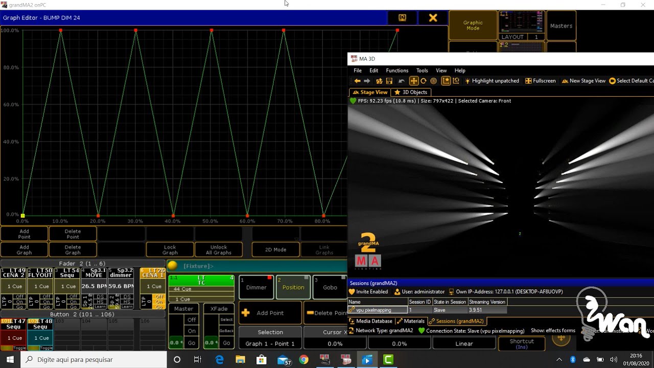Select the yellow point at graph origin
The width and height of the screenshot is (654, 368).
point(22,216)
